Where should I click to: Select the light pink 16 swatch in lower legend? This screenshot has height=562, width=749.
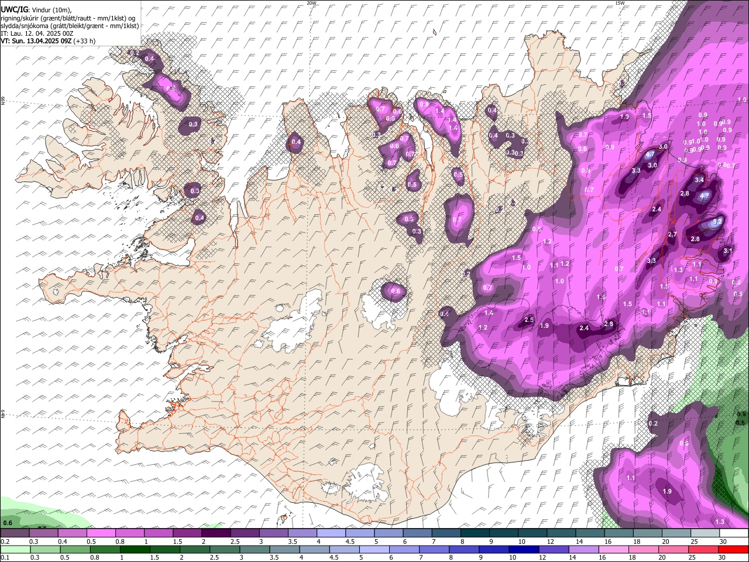click(x=614, y=550)
